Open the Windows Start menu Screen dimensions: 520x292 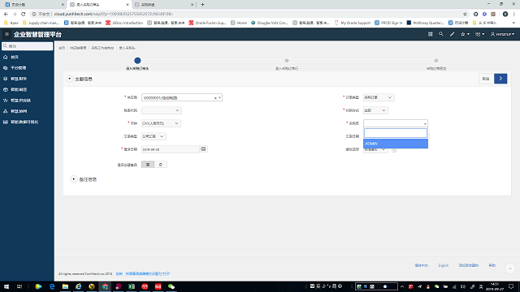pyautogui.click(x=6, y=286)
